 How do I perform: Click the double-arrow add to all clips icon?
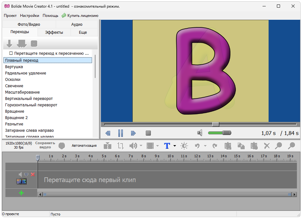tap(22, 44)
